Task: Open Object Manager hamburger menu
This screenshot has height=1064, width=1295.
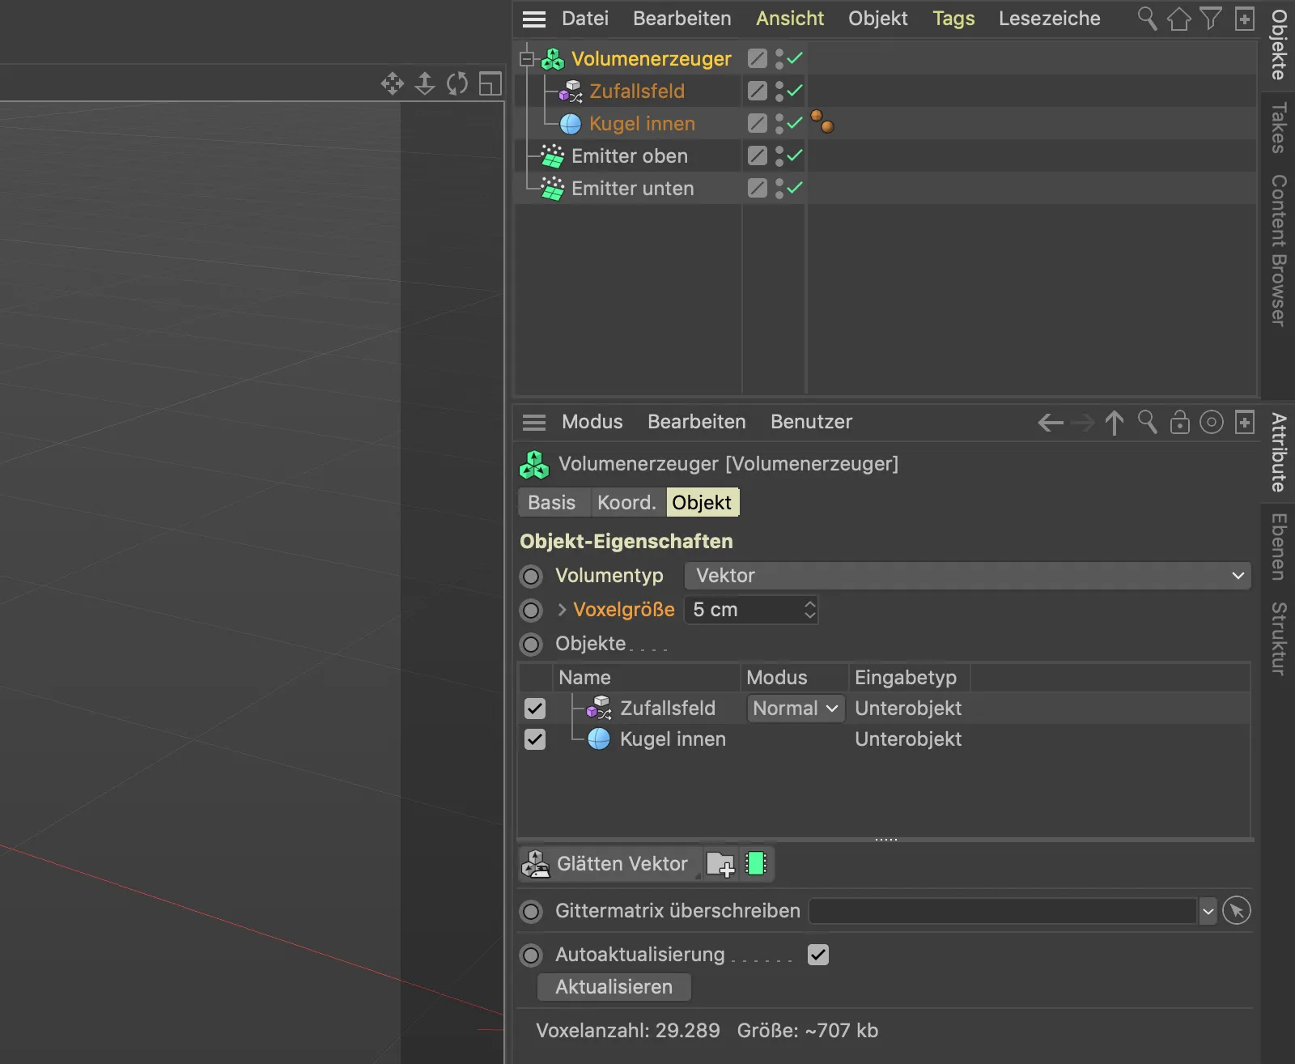Action: (534, 19)
